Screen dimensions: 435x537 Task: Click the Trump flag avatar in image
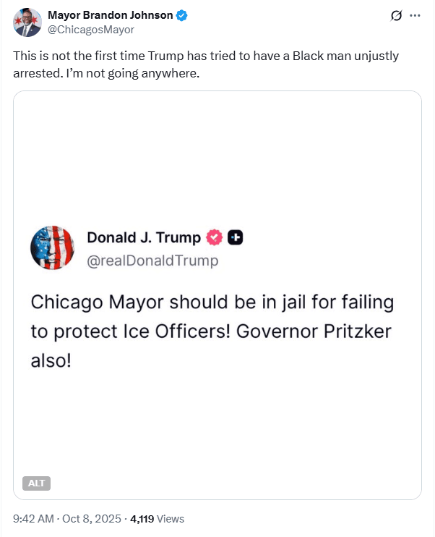[x=52, y=248]
